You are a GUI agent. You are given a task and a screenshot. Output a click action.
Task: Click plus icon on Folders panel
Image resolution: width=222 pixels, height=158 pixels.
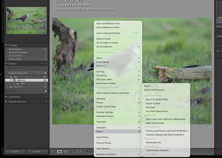point(46,64)
